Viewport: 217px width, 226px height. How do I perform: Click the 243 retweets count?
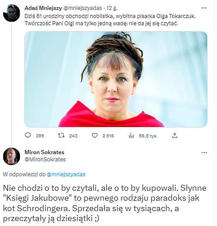[73, 136]
